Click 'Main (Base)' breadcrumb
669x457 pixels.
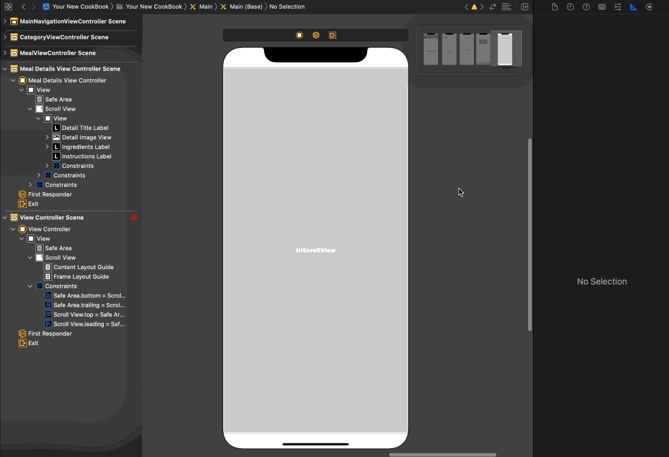point(241,7)
